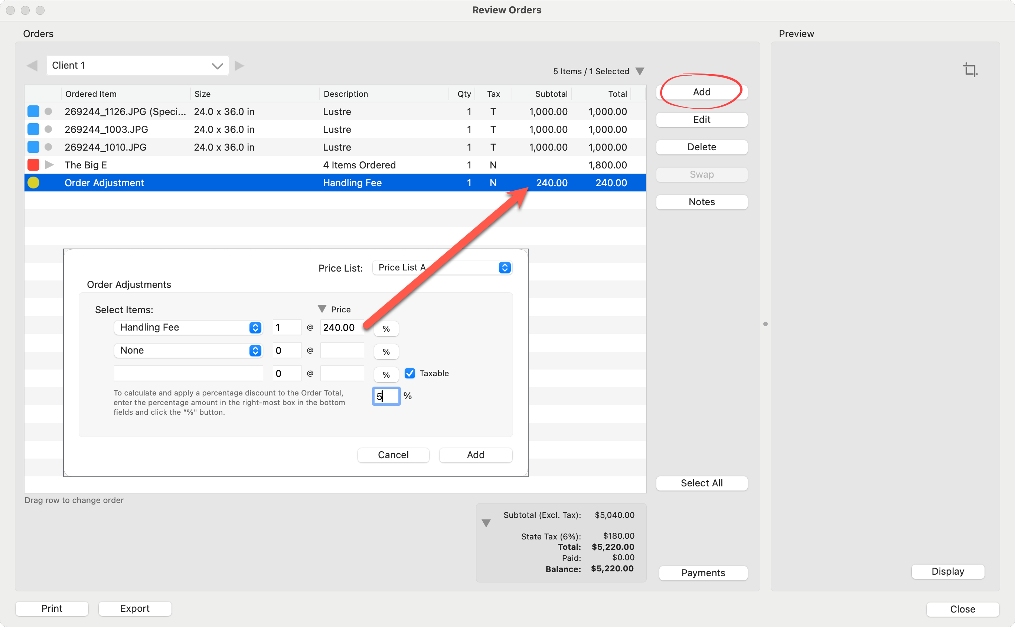Click yellow circle on Order Adjustment row

(33, 183)
